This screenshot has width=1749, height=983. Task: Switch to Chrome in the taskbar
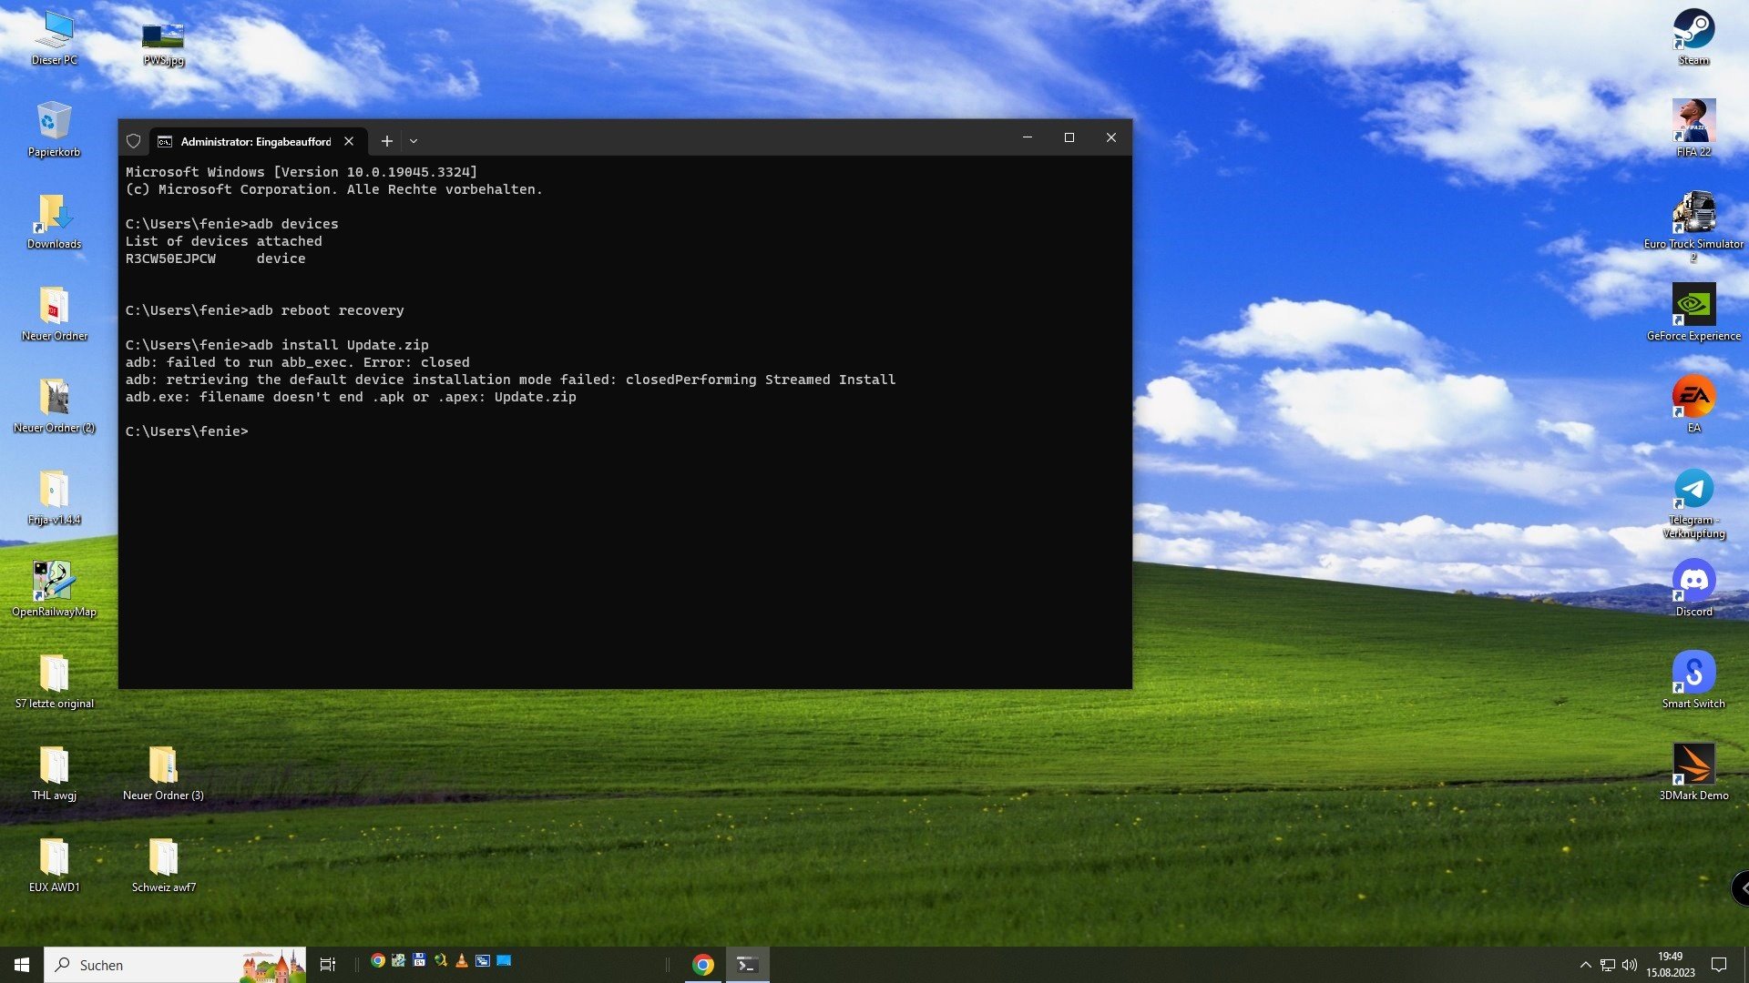click(x=702, y=965)
